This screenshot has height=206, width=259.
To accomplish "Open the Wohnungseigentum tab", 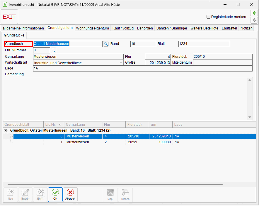I will pos(93,28).
